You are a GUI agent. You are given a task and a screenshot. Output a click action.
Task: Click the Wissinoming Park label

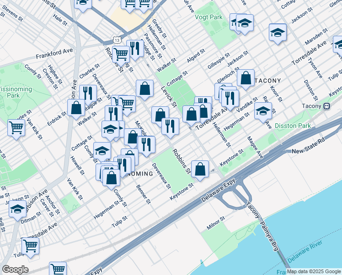(14, 92)
